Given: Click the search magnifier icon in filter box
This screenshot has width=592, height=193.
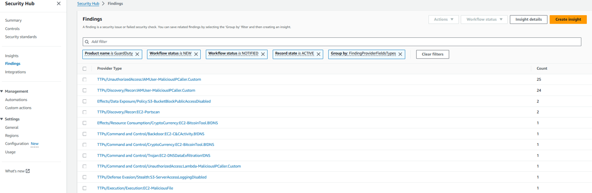Looking at the screenshot, I should click(x=87, y=42).
